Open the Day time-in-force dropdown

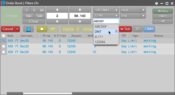(133, 16)
